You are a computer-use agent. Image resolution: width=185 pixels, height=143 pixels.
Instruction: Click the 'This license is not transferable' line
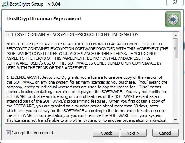tap(87, 120)
